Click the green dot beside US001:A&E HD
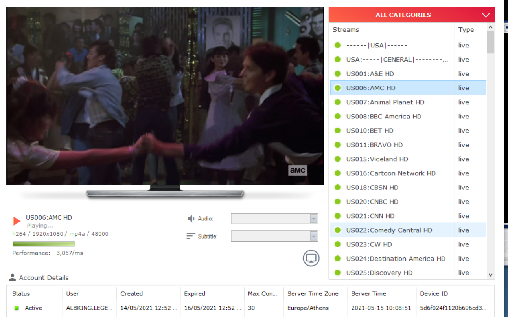The image size is (508, 317). (337, 74)
